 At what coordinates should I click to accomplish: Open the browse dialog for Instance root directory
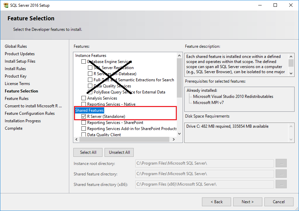(x=281, y=163)
